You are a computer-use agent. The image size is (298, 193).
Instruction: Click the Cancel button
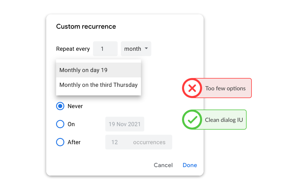(x=163, y=165)
